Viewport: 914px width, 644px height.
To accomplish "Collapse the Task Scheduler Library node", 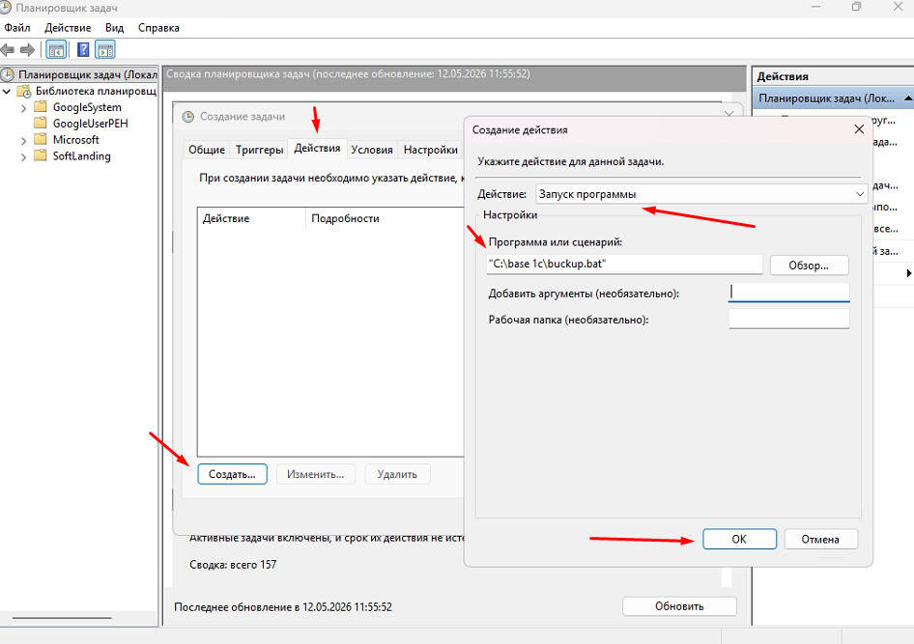I will [x=7, y=92].
